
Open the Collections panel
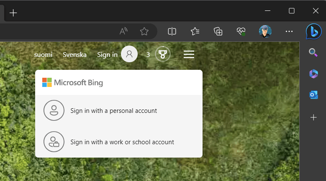[x=218, y=31]
